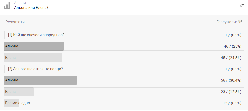Click the "45 / (24.5%)" vote count

coord(231,58)
